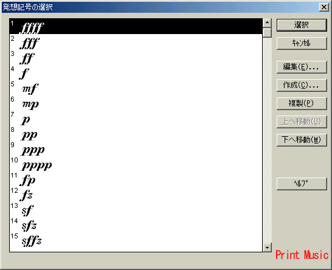Select the ffff dynamic marking
The width and height of the screenshot is (332, 270).
click(x=136, y=26)
